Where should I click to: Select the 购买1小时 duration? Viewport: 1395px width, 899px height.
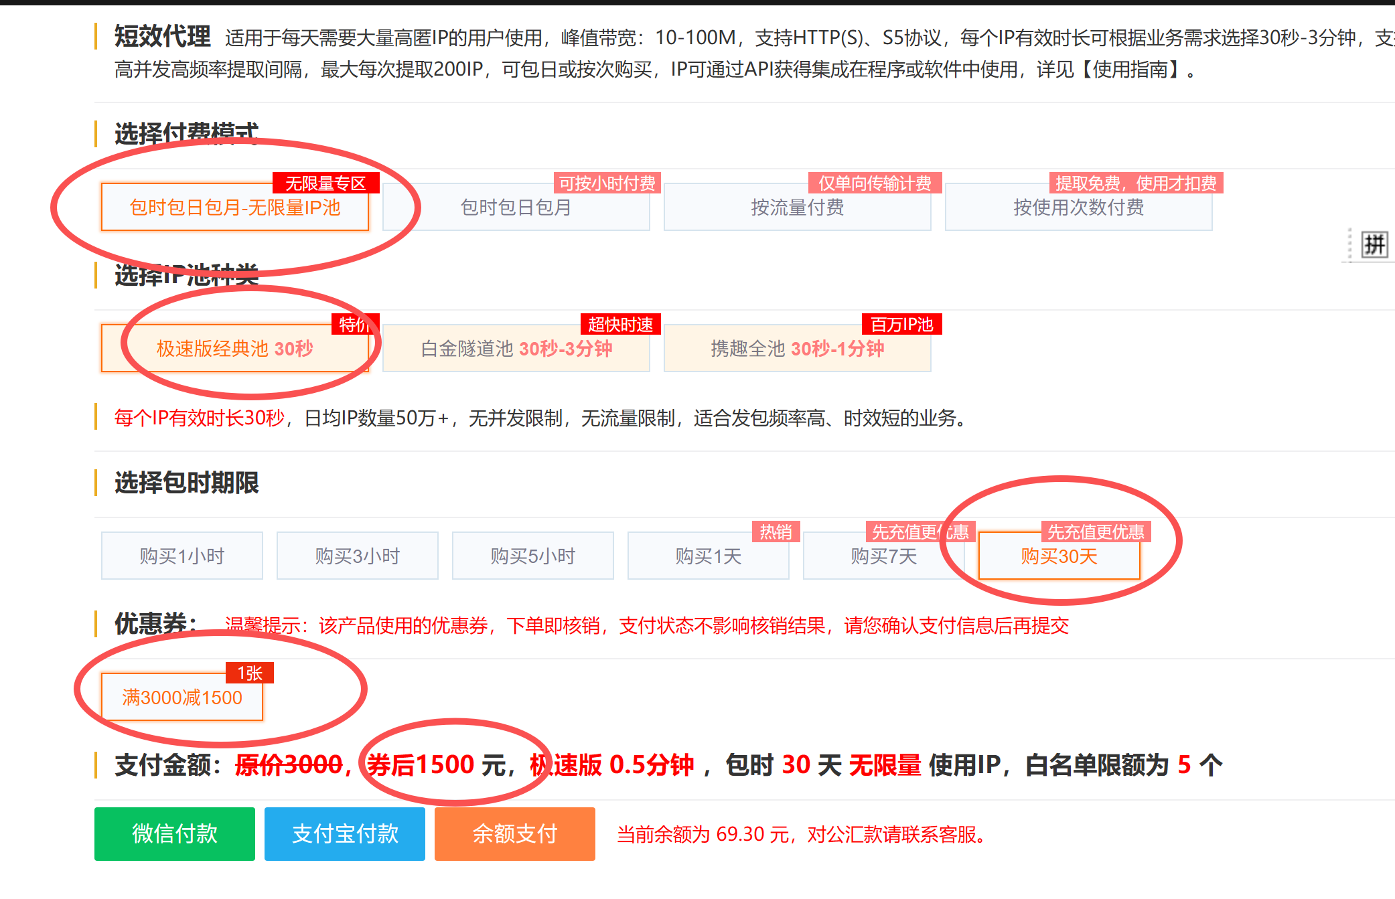pyautogui.click(x=181, y=556)
